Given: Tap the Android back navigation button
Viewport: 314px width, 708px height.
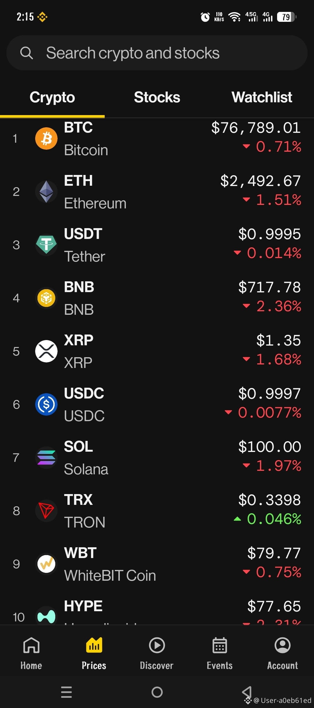Looking at the screenshot, I should pos(247,692).
